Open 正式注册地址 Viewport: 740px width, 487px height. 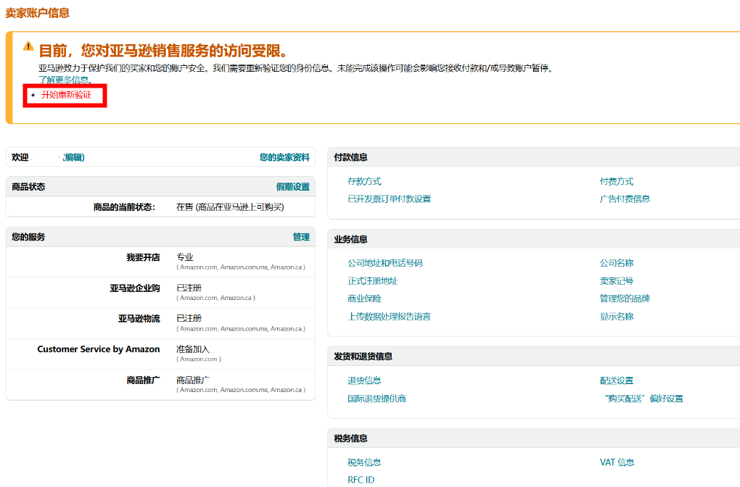tap(374, 281)
